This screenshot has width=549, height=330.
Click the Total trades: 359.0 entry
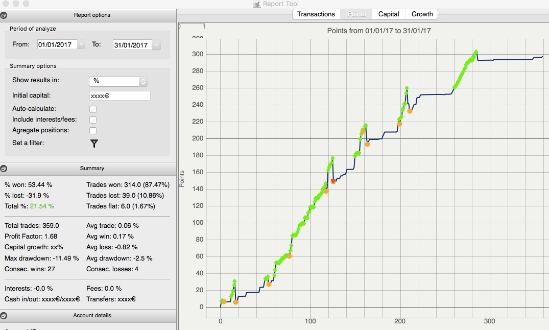click(32, 226)
